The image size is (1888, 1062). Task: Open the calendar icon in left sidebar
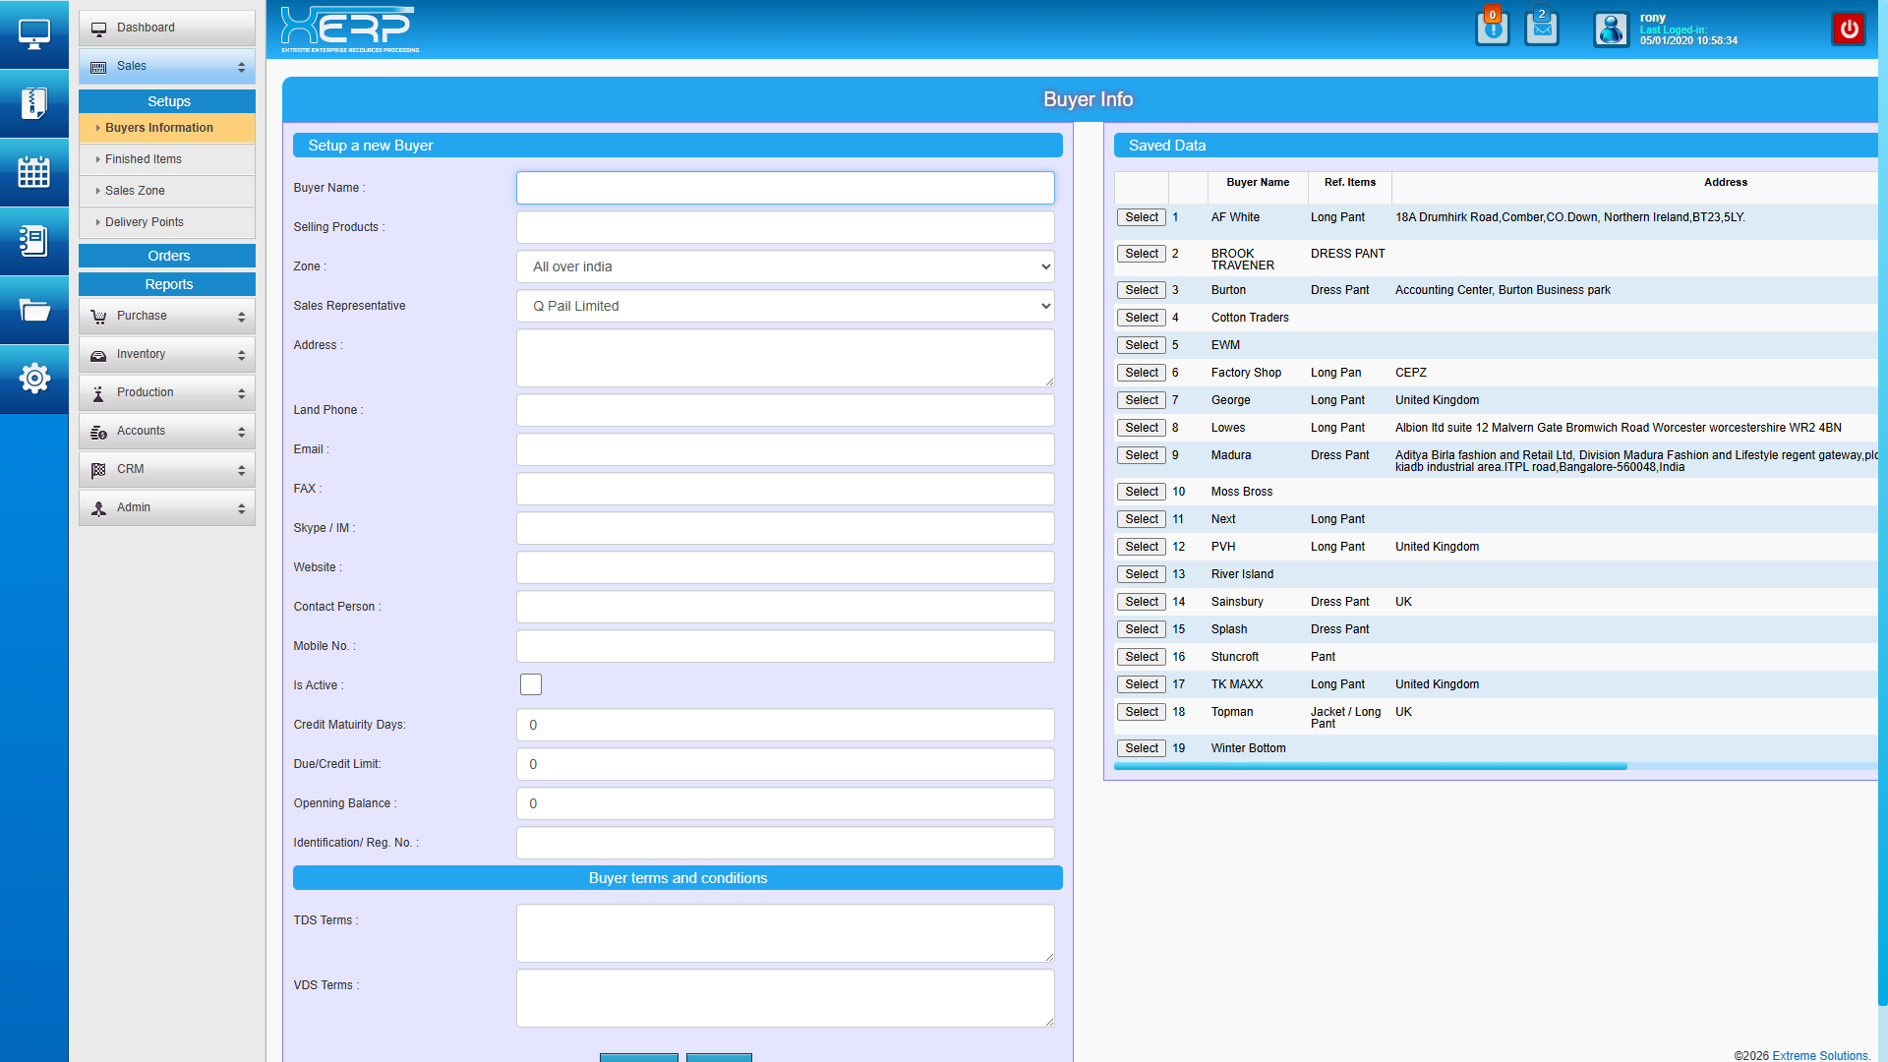point(33,172)
